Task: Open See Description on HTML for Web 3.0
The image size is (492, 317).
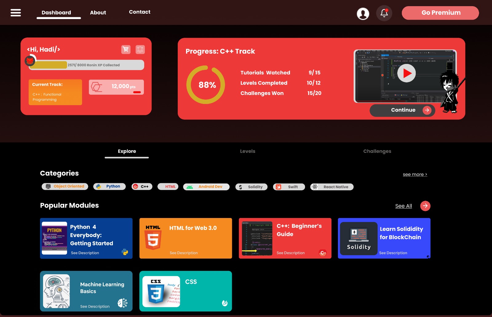Action: (x=184, y=253)
